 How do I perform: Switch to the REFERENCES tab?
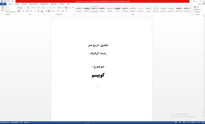(44, 4)
